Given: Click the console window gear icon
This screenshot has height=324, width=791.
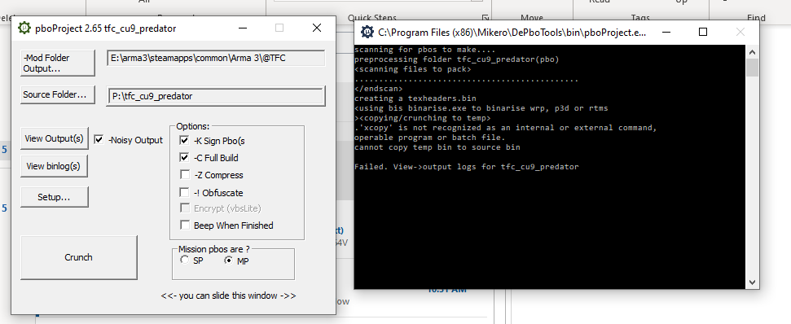Looking at the screenshot, I should click(x=367, y=33).
